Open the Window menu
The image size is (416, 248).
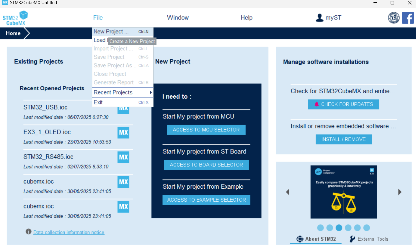tap(178, 18)
